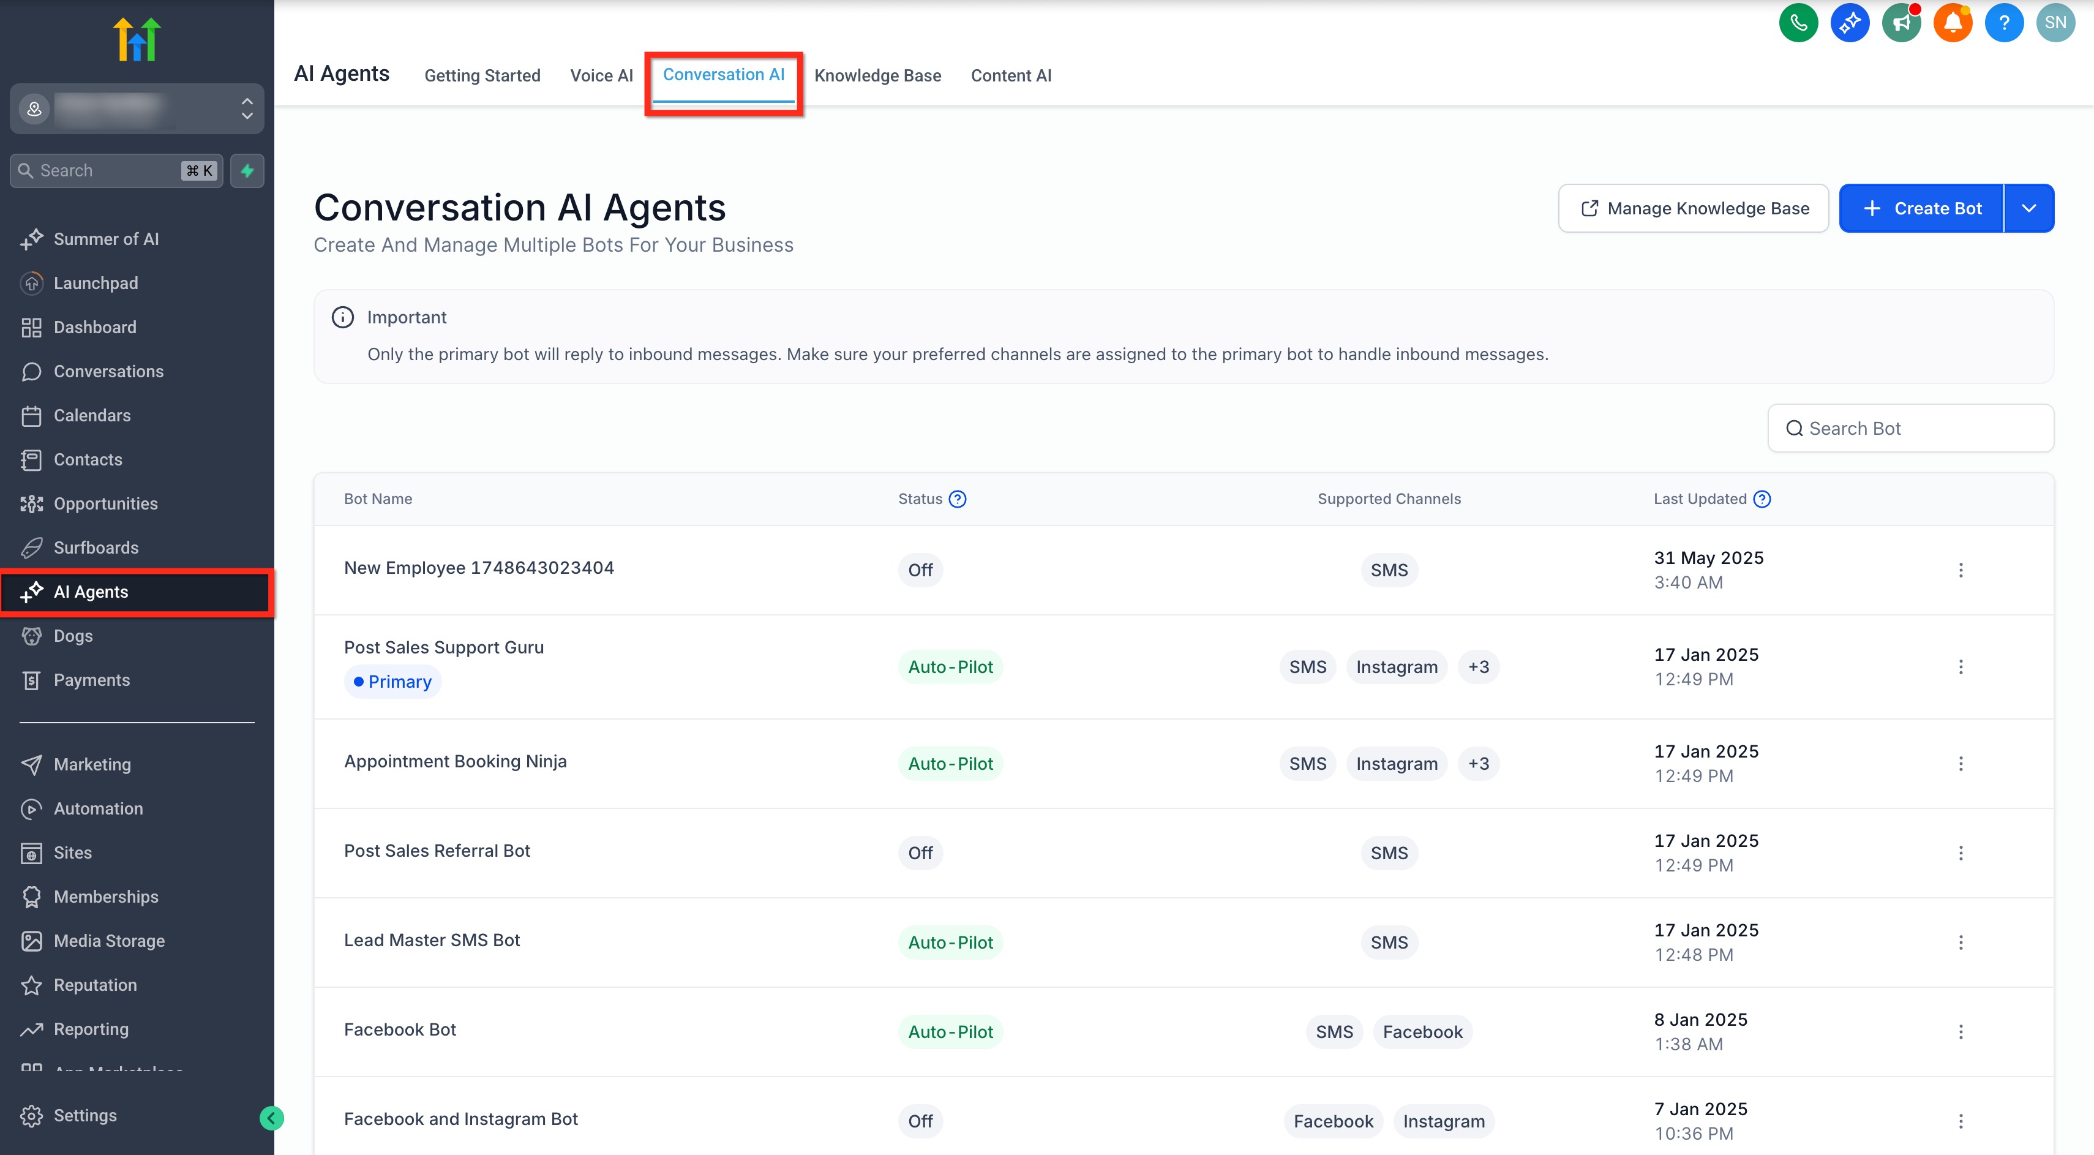Click the Status column help icon
This screenshot has height=1155, width=2094.
(x=958, y=499)
